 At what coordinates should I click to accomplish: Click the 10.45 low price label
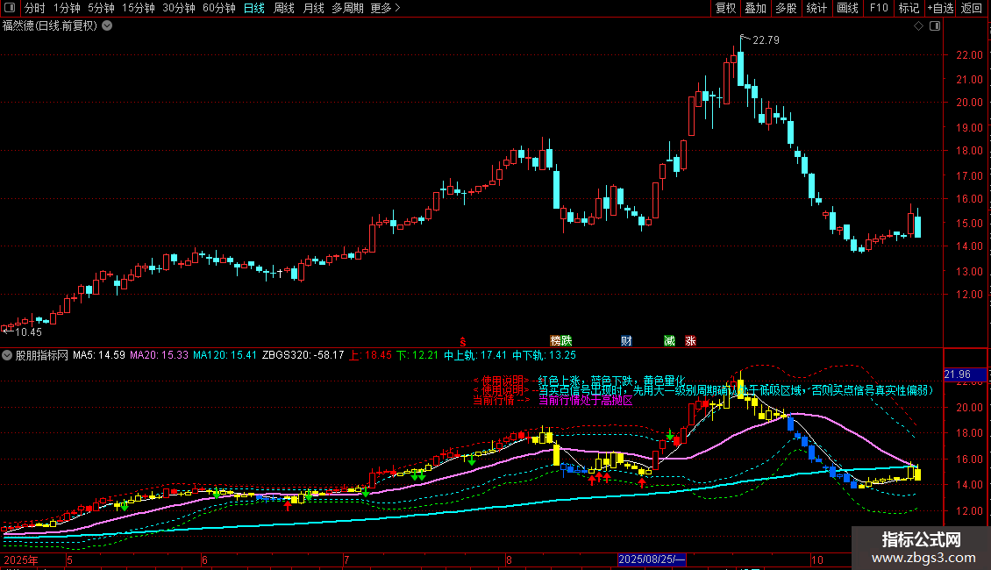[28, 332]
